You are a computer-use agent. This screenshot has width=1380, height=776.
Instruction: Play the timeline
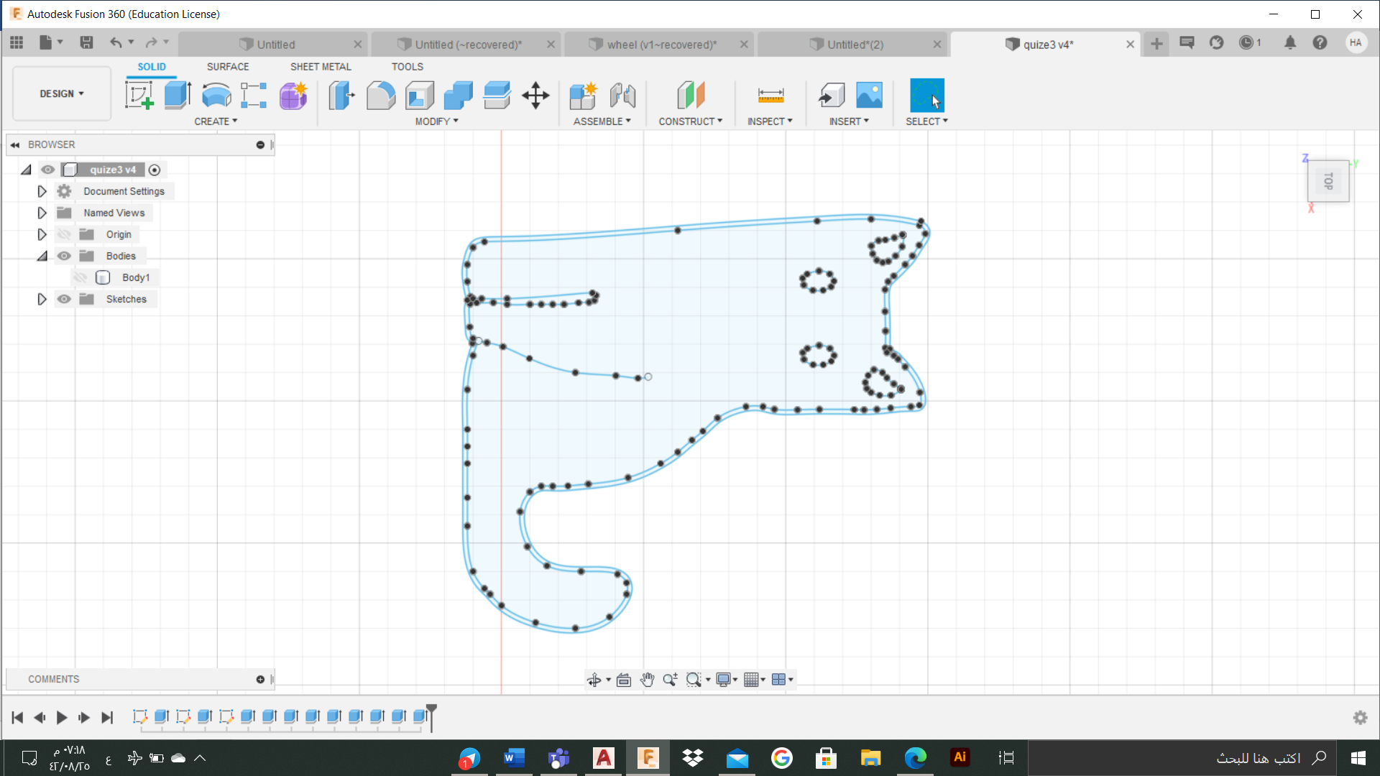pyautogui.click(x=62, y=717)
